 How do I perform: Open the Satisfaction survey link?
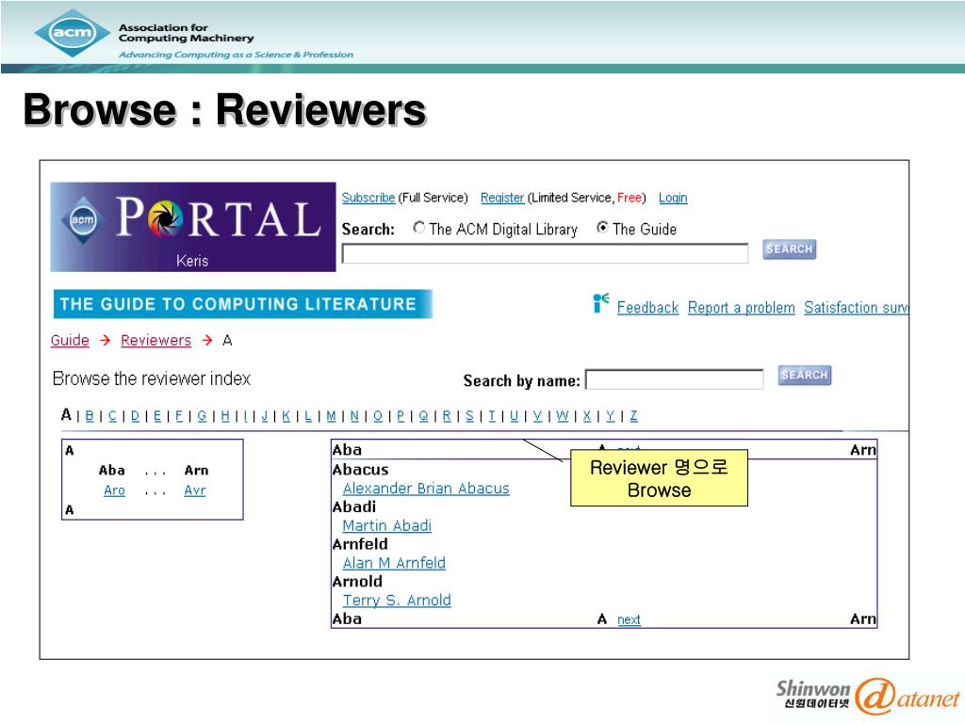point(856,308)
